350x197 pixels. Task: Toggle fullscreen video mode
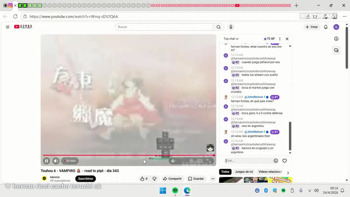point(209,161)
